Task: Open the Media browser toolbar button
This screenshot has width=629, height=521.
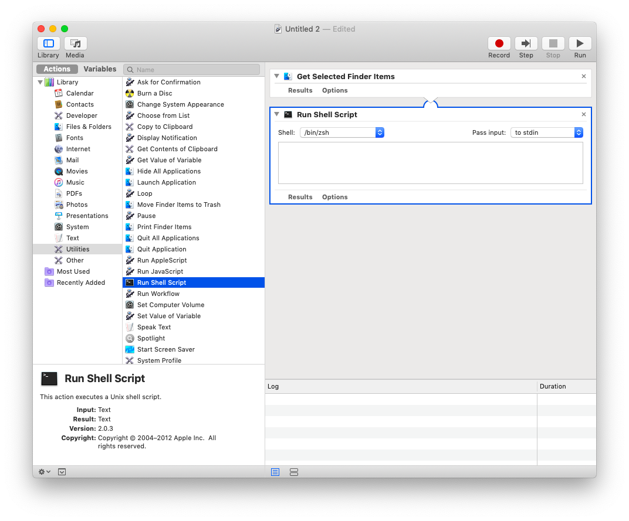Action: [x=76, y=43]
